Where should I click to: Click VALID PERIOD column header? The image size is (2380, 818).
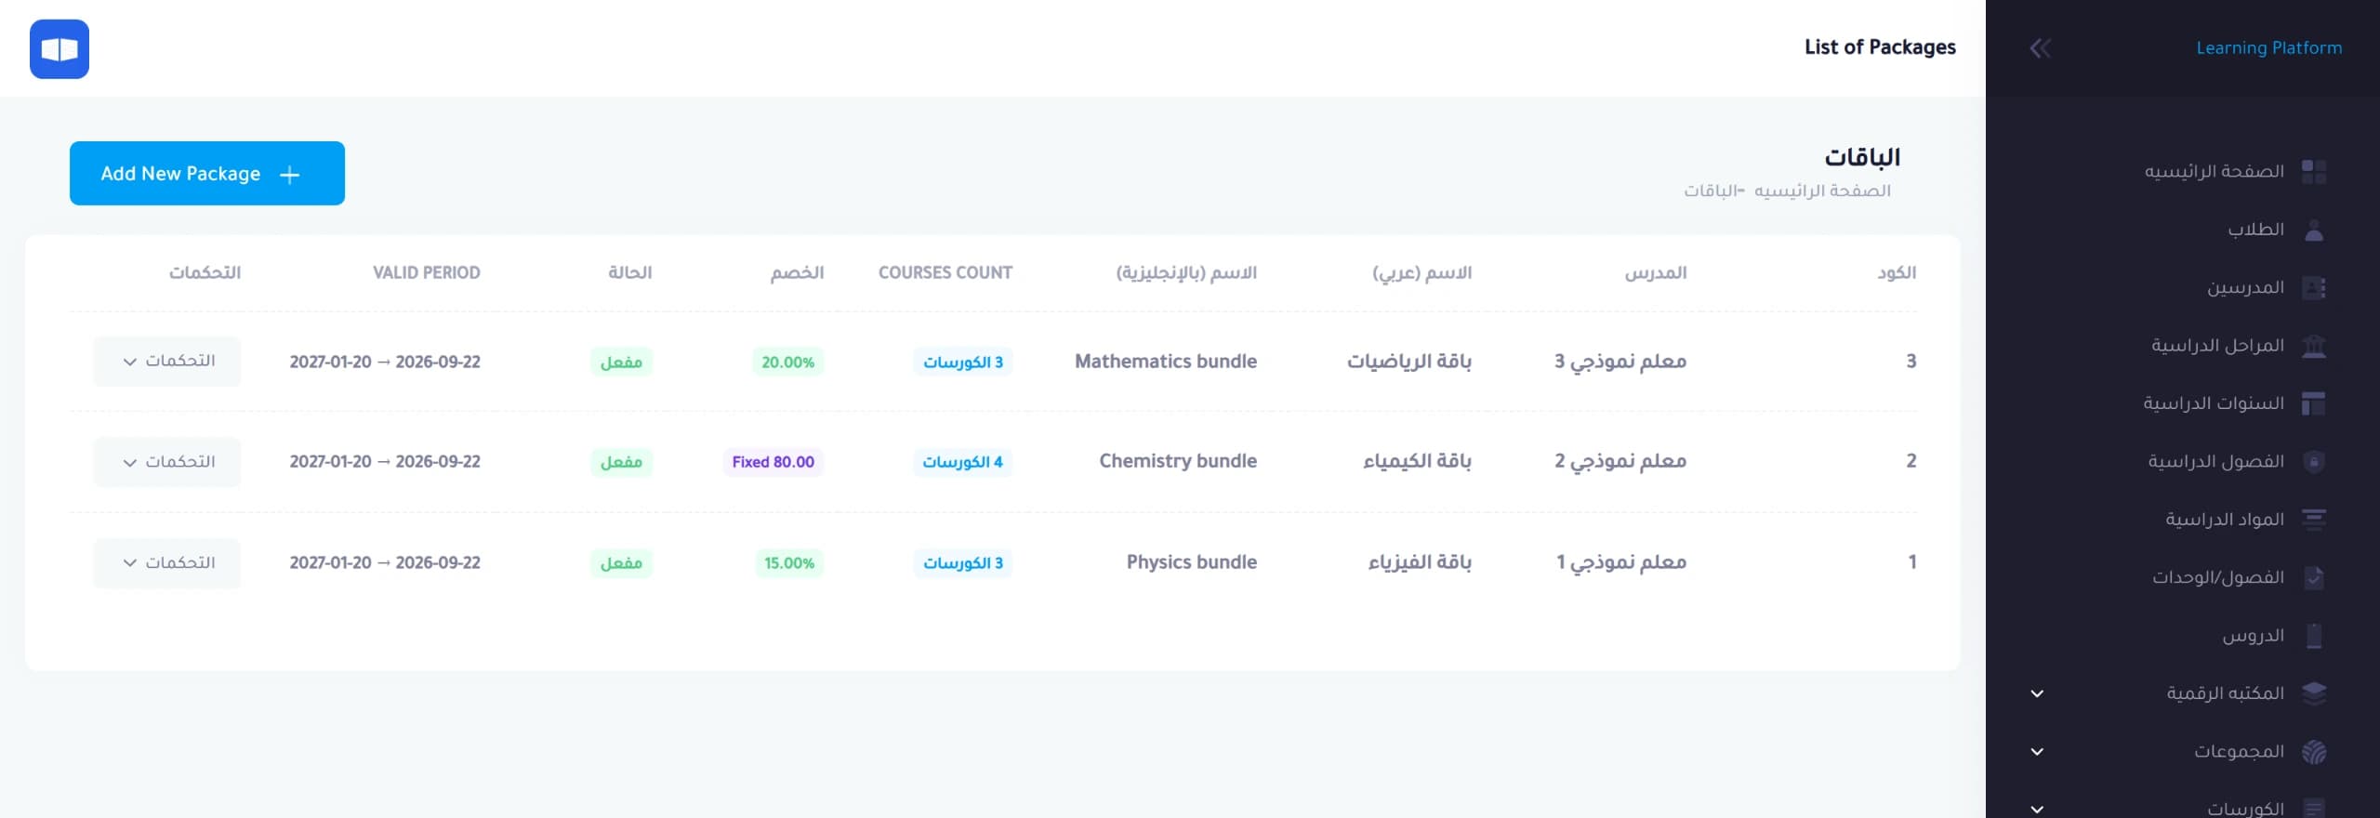pos(427,273)
